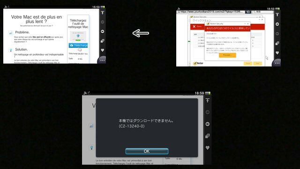Click error code text C2-13240-0
The image size is (300, 169).
click(132, 126)
